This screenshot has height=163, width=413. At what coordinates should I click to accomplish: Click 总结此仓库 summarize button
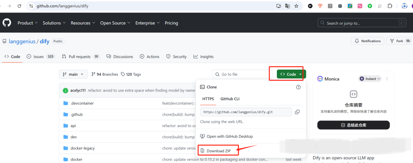point(353,125)
